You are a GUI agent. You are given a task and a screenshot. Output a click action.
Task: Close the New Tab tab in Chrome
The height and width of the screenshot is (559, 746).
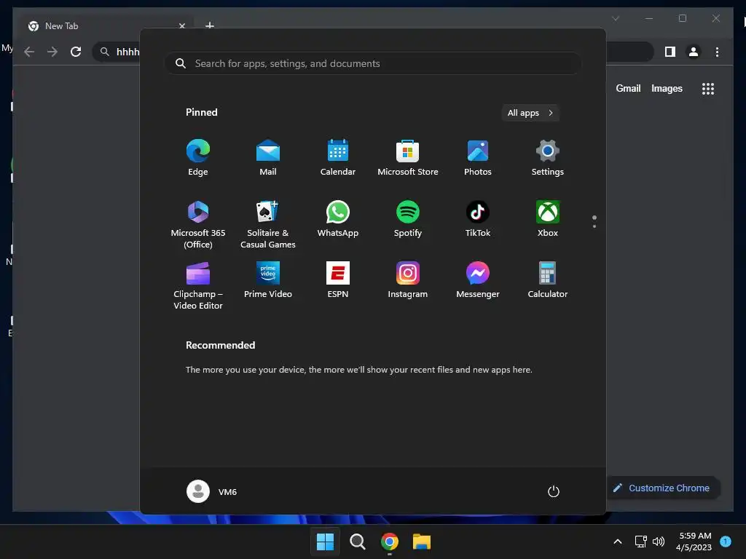pyautogui.click(x=181, y=26)
